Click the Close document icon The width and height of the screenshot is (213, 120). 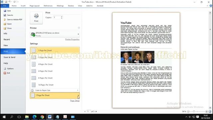pos(5,28)
